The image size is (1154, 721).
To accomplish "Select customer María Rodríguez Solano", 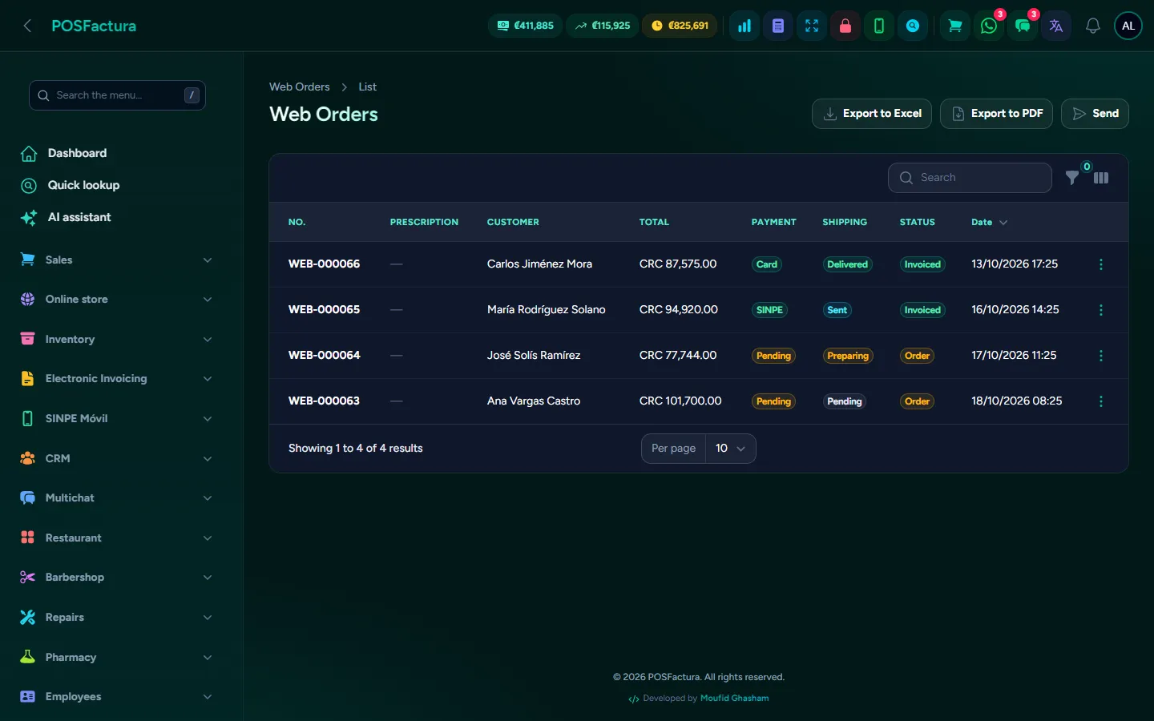I will (547, 310).
